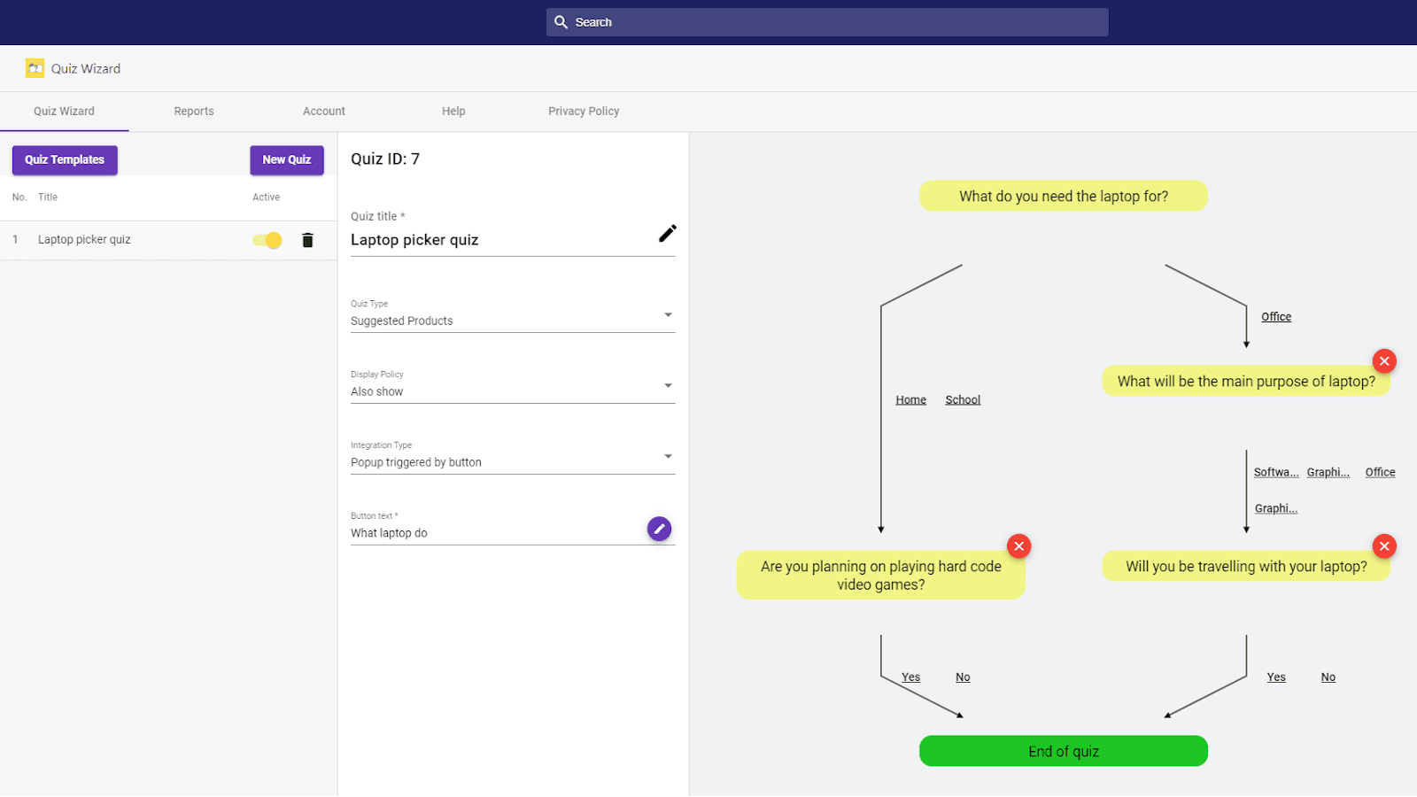Open the Account tab
Viewport: 1417px width, 797px height.
[323, 111]
